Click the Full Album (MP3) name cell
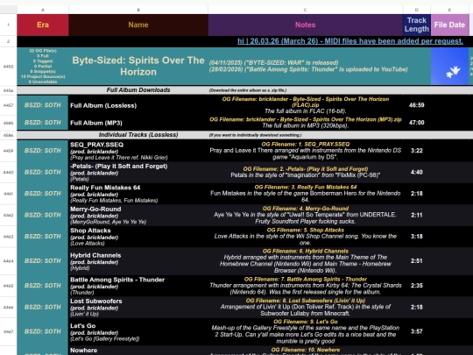 click(138, 123)
